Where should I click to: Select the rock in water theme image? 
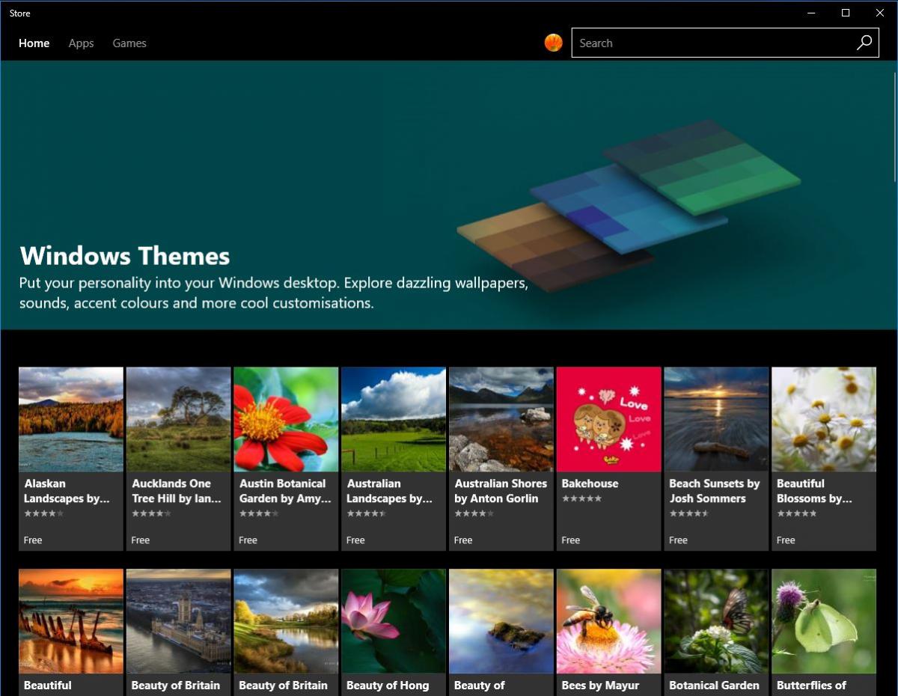click(501, 621)
